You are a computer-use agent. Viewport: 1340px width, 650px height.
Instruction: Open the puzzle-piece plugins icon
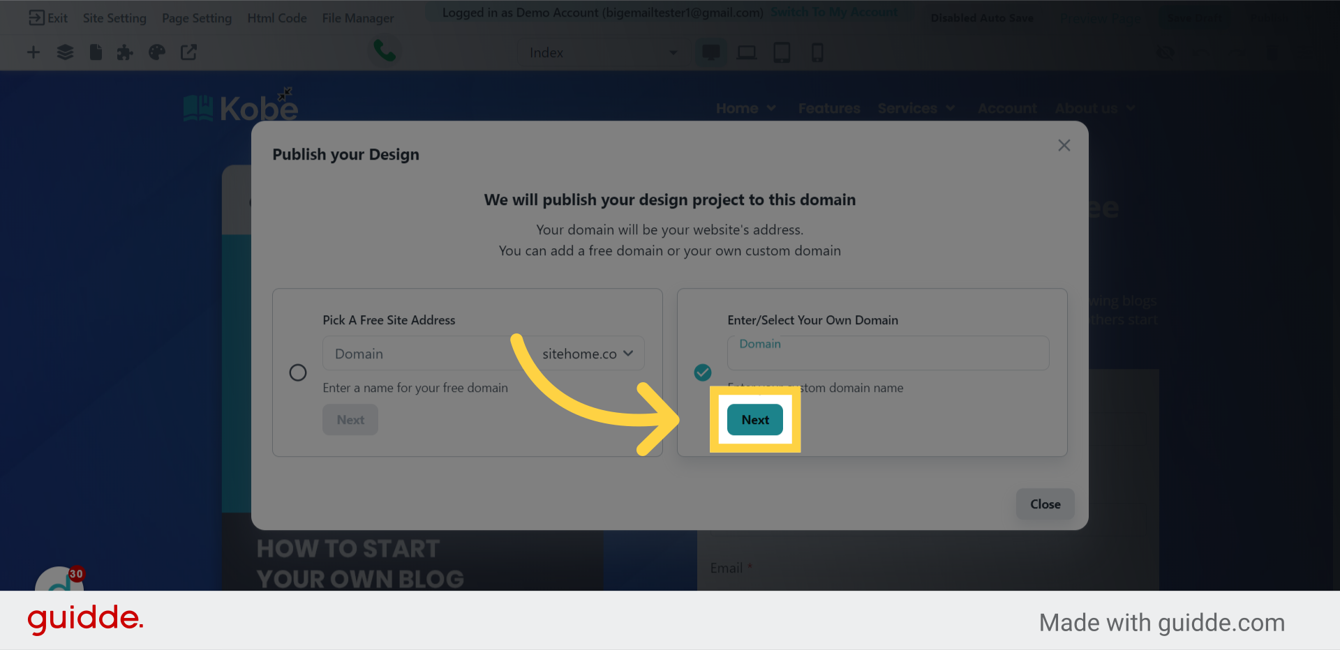(125, 52)
